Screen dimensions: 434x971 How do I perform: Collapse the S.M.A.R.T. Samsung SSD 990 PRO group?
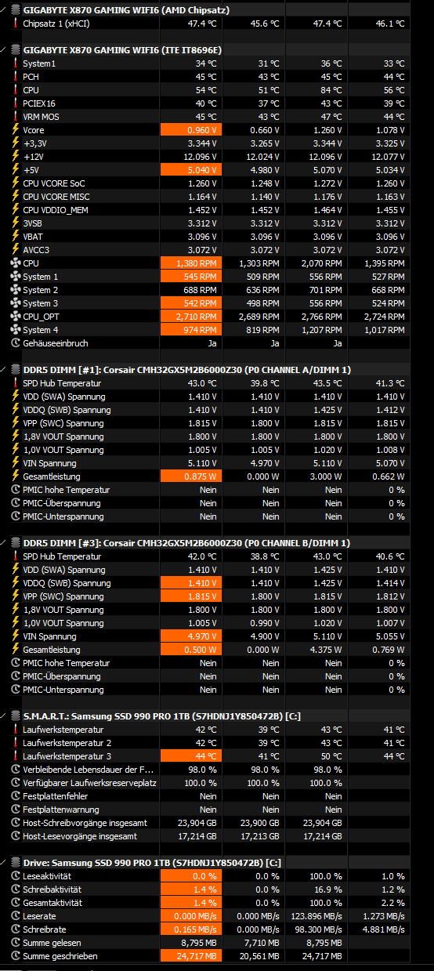[x=6, y=716]
